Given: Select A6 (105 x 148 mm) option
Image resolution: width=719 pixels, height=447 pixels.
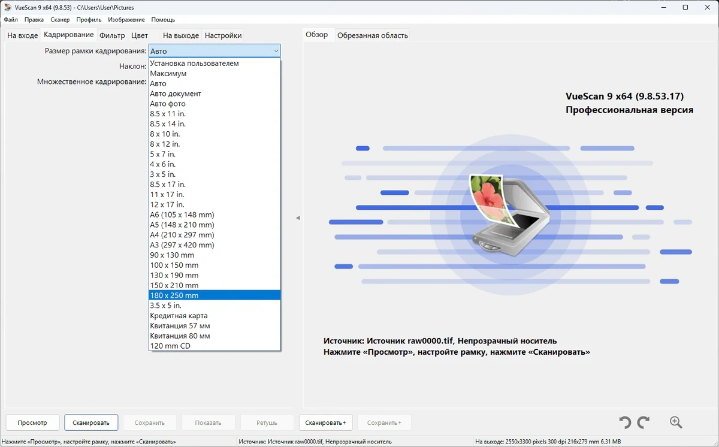Looking at the screenshot, I should [x=215, y=215].
